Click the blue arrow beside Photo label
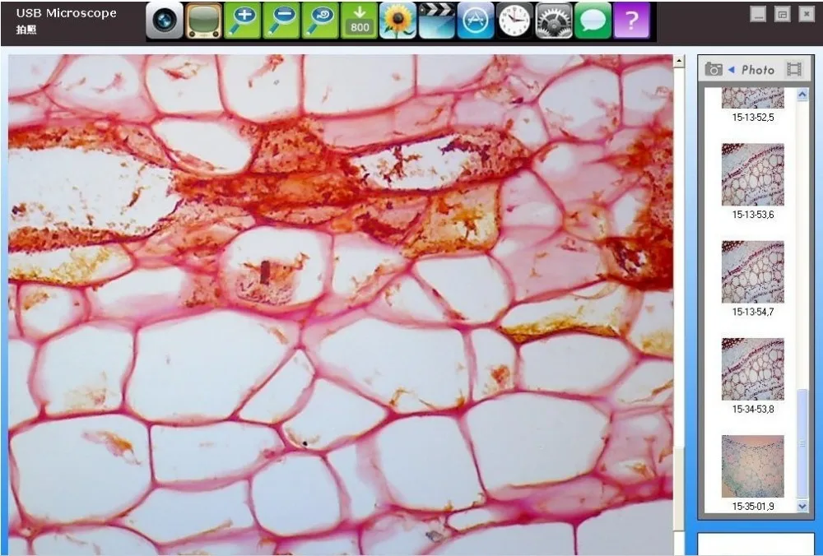 [732, 69]
